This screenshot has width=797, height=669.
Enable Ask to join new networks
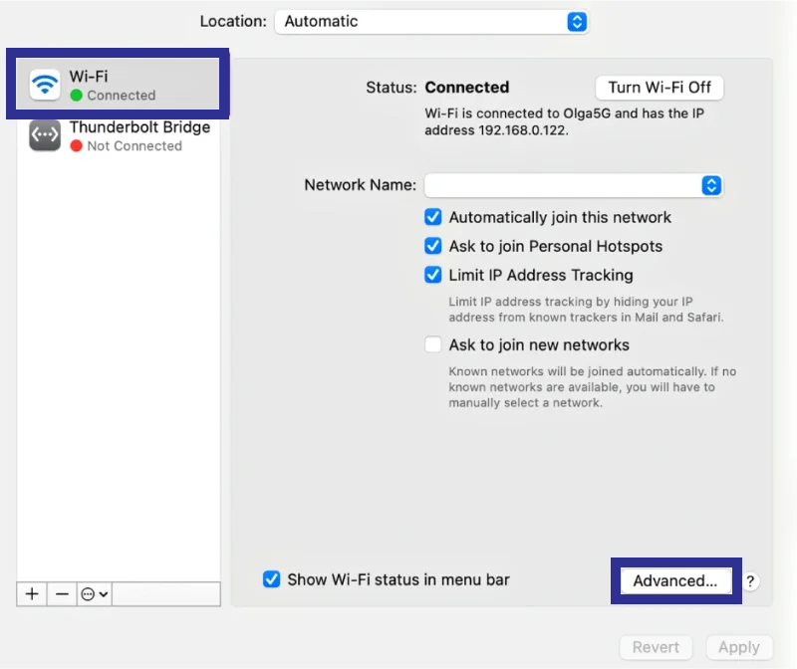[432, 344]
